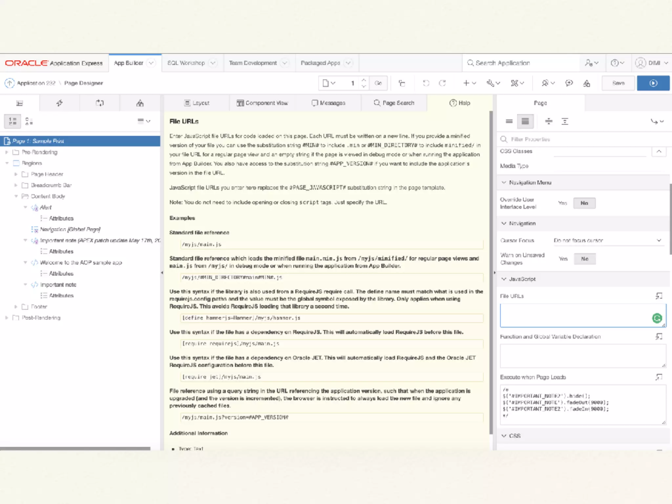Screen dimensions: 672x504
Task: Open page selector dropdown
Action: tap(329, 83)
